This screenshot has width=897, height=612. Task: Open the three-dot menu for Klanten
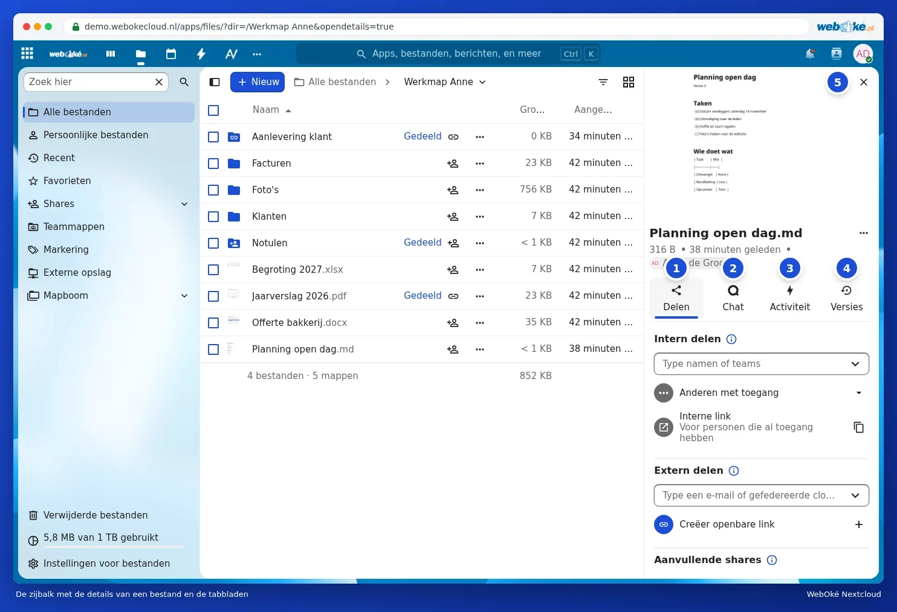coord(480,217)
